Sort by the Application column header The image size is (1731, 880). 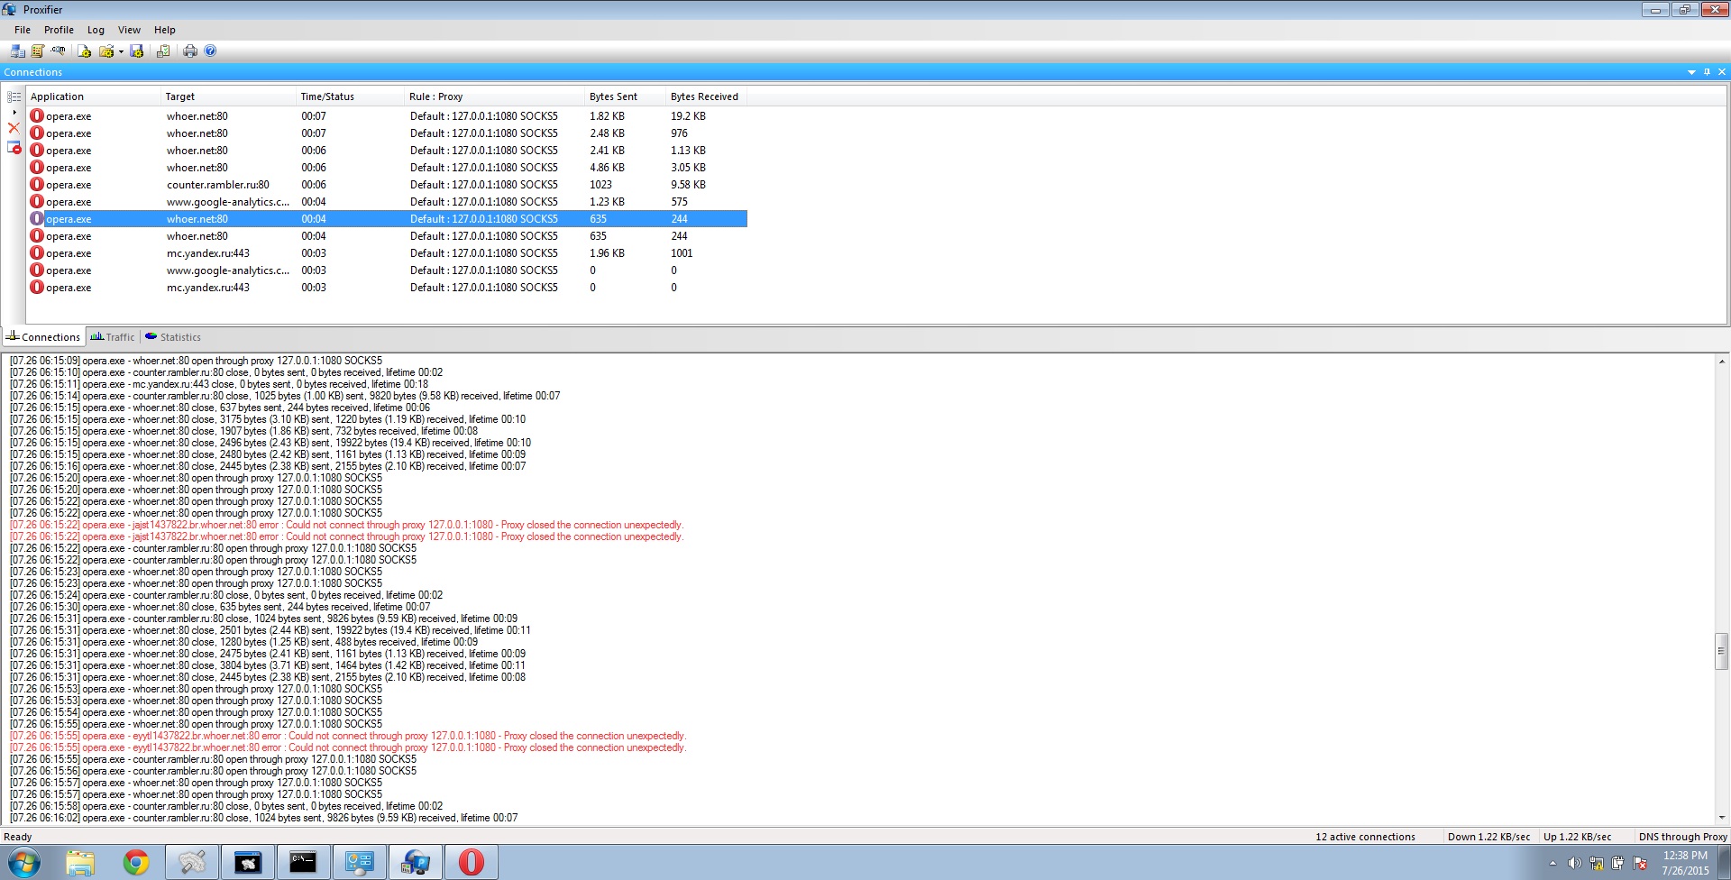point(94,96)
